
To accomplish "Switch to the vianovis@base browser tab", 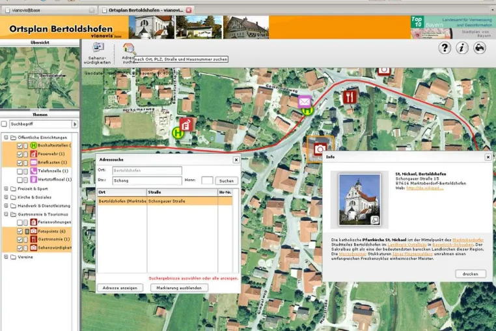I will [x=49, y=10].
